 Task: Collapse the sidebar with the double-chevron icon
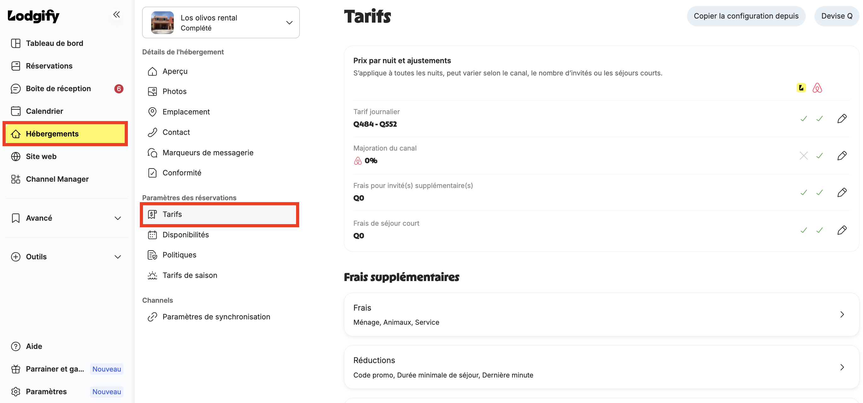click(x=116, y=14)
